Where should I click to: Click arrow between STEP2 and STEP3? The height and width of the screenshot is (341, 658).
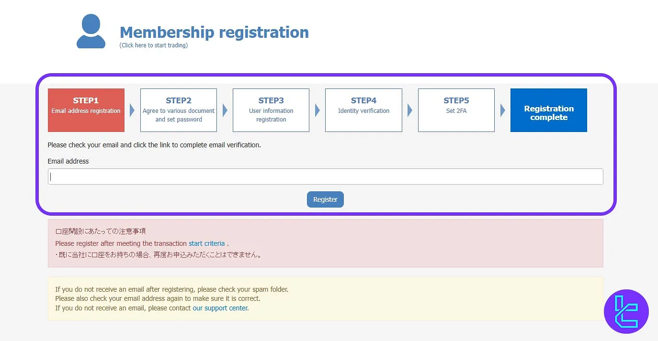pyautogui.click(x=225, y=110)
